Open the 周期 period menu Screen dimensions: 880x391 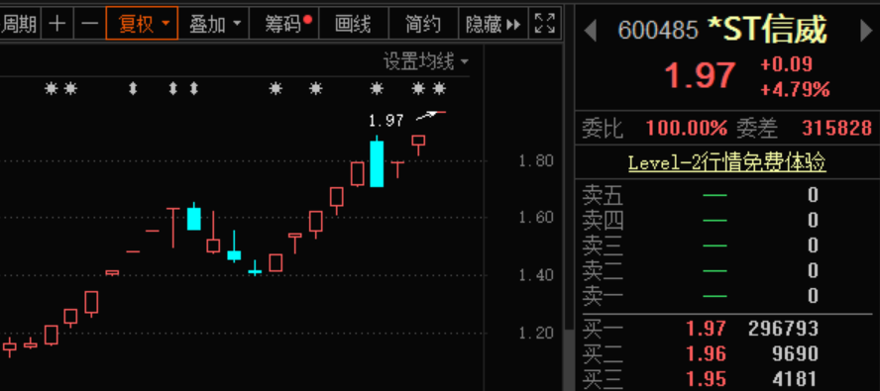[x=20, y=24]
